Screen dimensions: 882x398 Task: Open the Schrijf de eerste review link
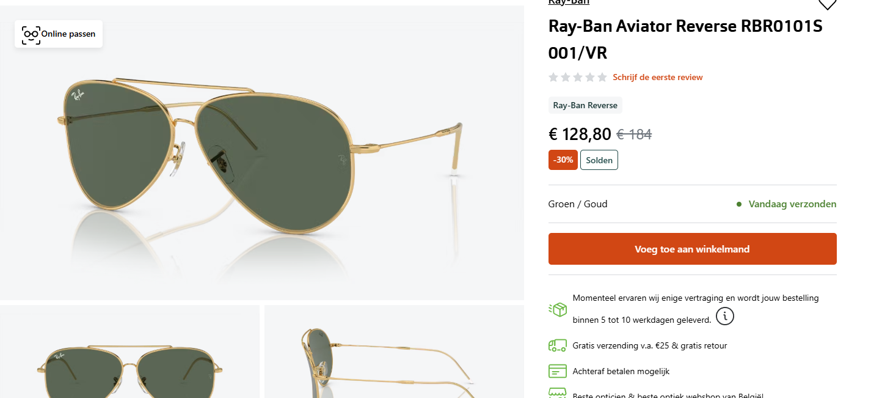point(657,77)
